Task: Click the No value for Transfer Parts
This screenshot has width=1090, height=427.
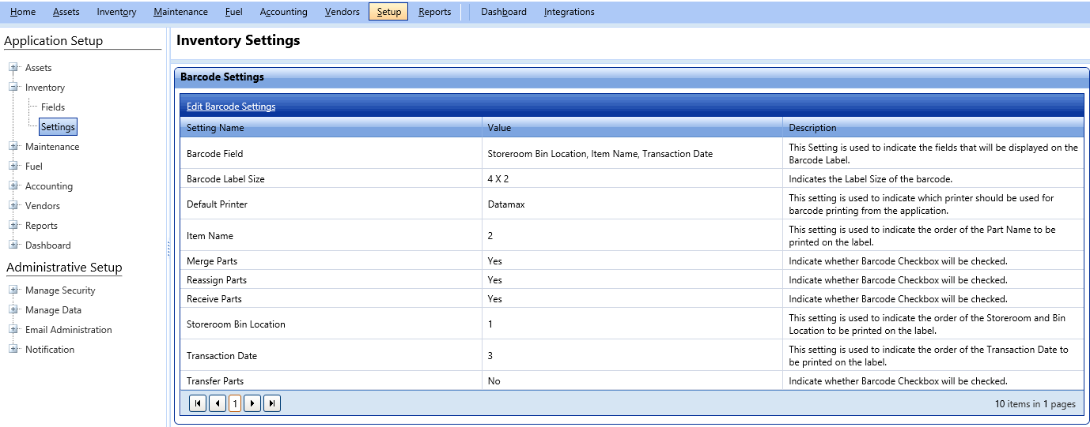Action: tap(494, 381)
